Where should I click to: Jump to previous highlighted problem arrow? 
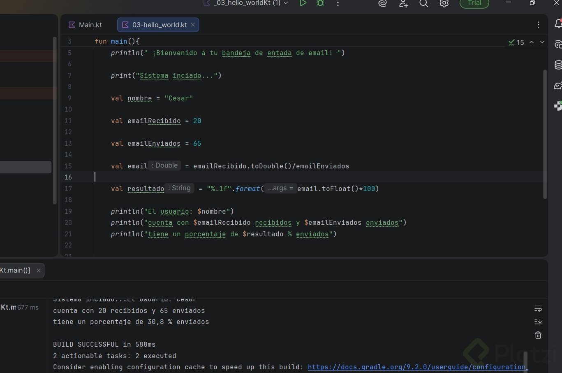(532, 42)
